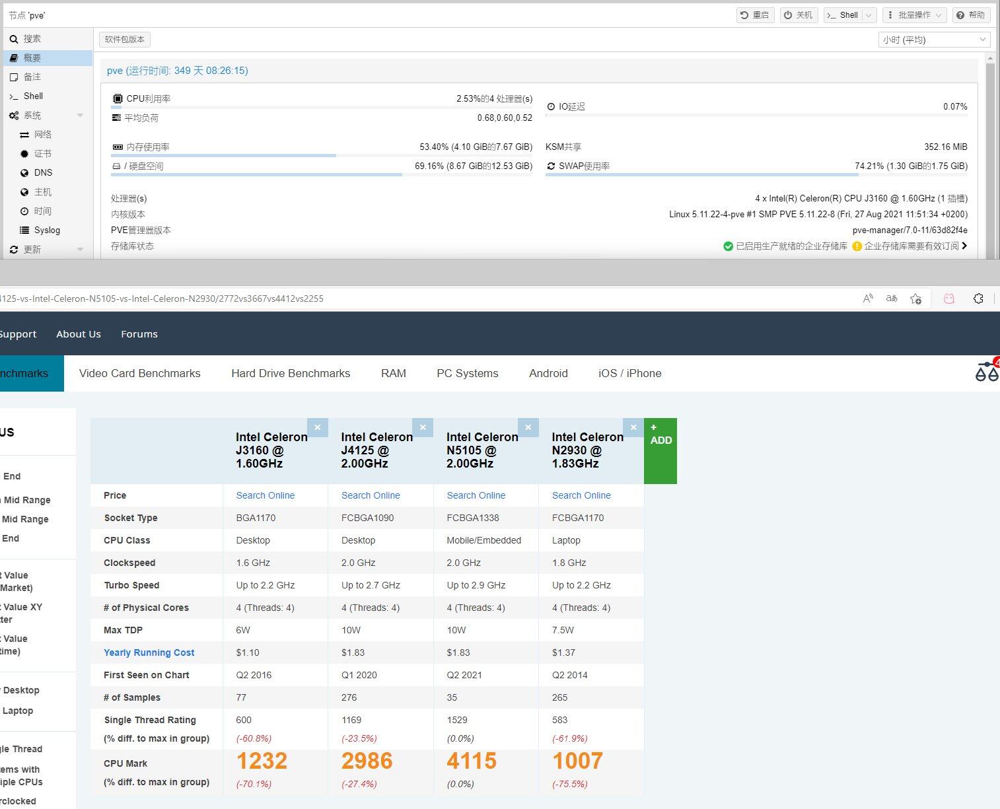Click the SWAP usage progress bar
This screenshot has width=1000, height=809.
click(756, 175)
